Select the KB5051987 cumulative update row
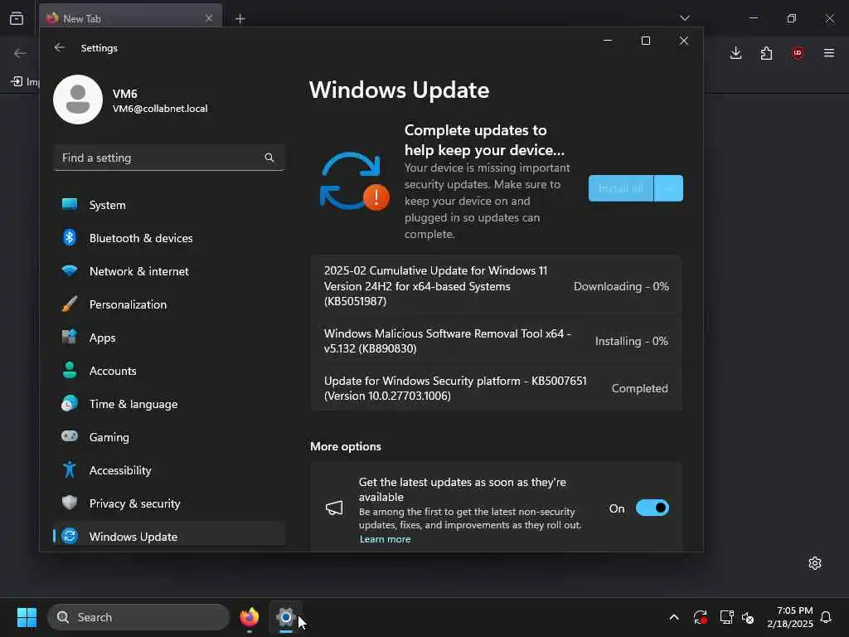Image resolution: width=849 pixels, height=637 pixels. tap(496, 285)
